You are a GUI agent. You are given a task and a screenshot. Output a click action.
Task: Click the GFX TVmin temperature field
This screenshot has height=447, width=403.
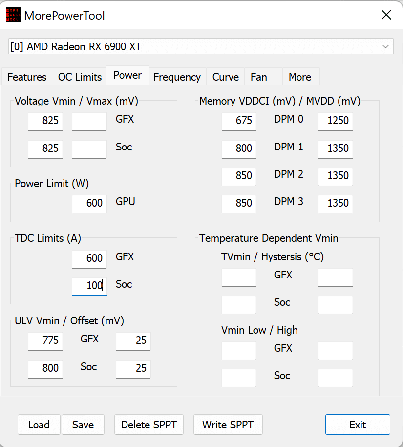tap(239, 277)
